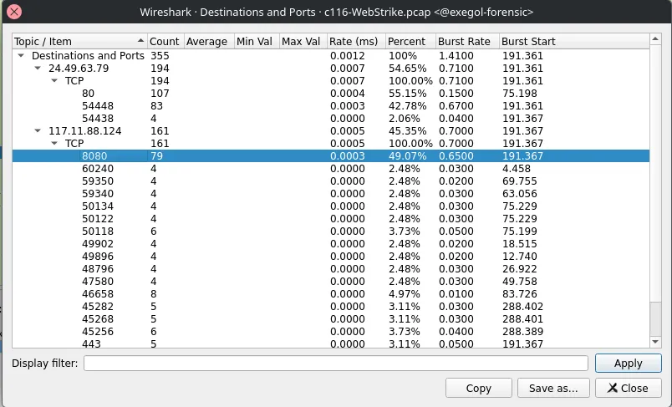The width and height of the screenshot is (672, 407).
Task: Select the 117.11.88.124 destination row
Action: [x=331, y=130]
